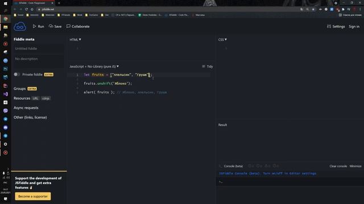This screenshot has width=364, height=204.
Task: Click inside the CSS editor area
Action: 290,81
